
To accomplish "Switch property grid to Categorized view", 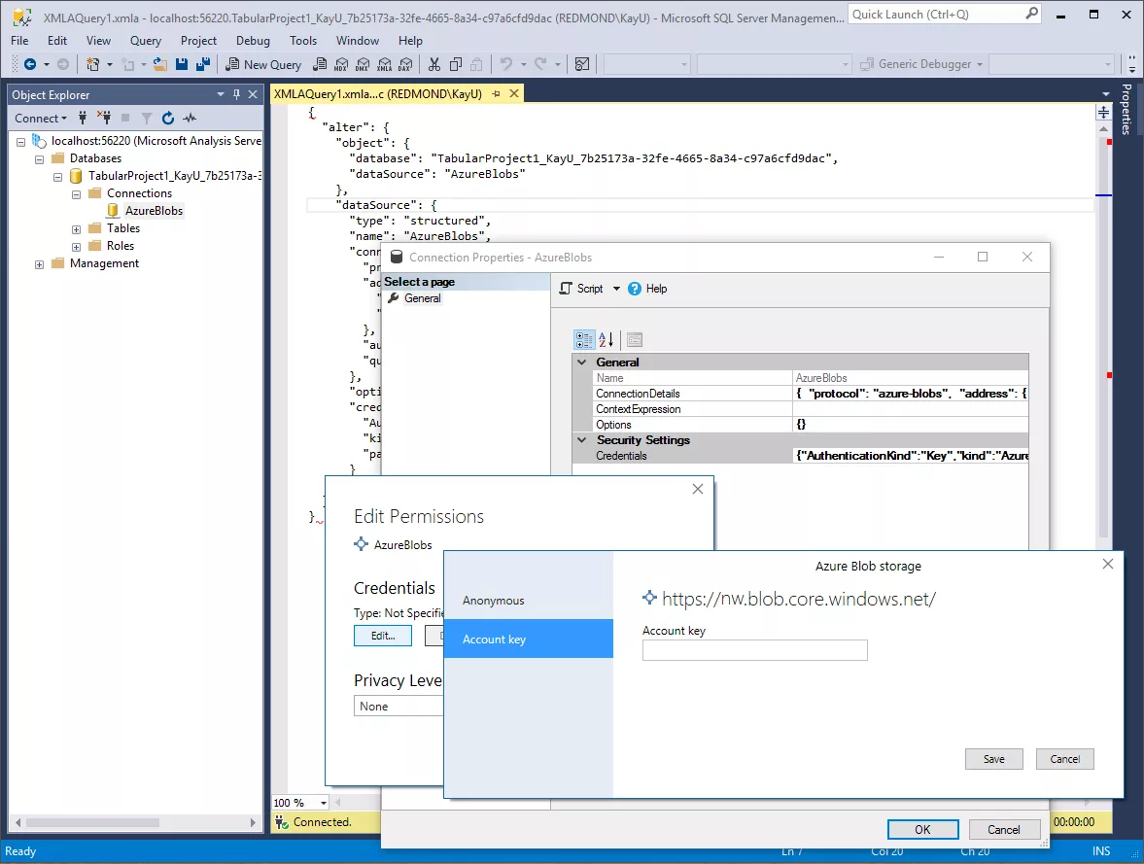I will coord(584,339).
